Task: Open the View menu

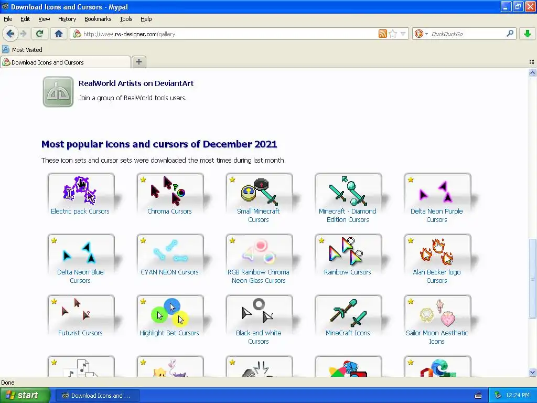Action: pyautogui.click(x=44, y=19)
